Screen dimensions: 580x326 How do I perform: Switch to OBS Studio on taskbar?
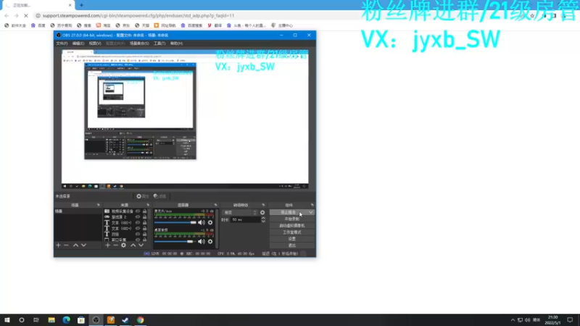[x=96, y=320]
